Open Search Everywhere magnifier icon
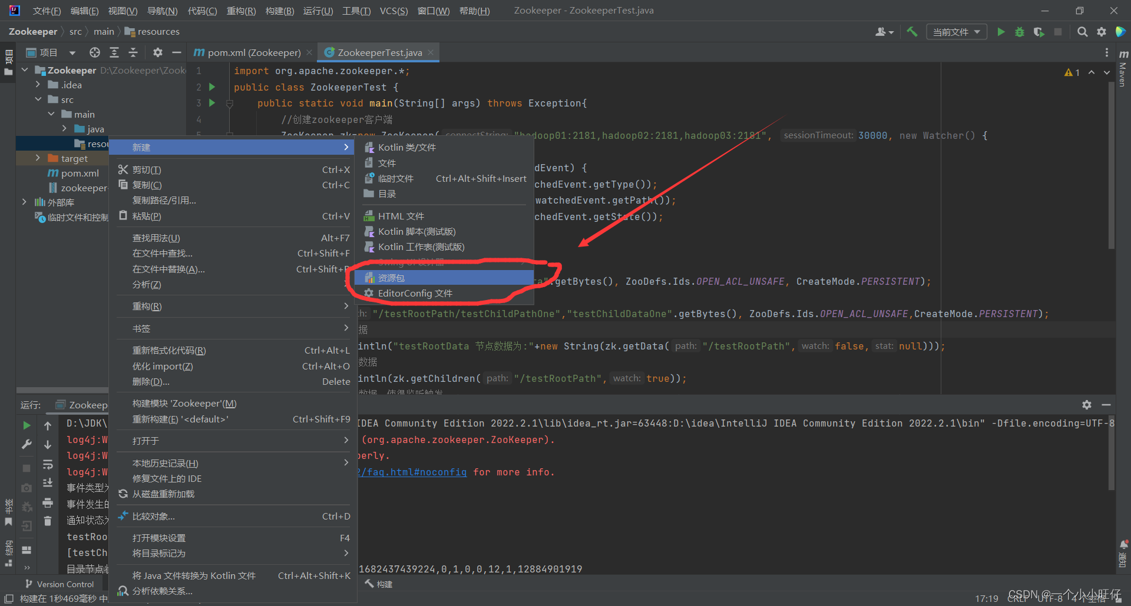The image size is (1131, 606). click(x=1082, y=32)
